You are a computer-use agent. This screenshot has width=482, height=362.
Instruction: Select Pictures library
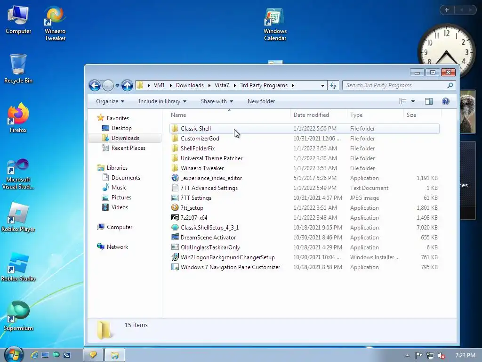[121, 197]
